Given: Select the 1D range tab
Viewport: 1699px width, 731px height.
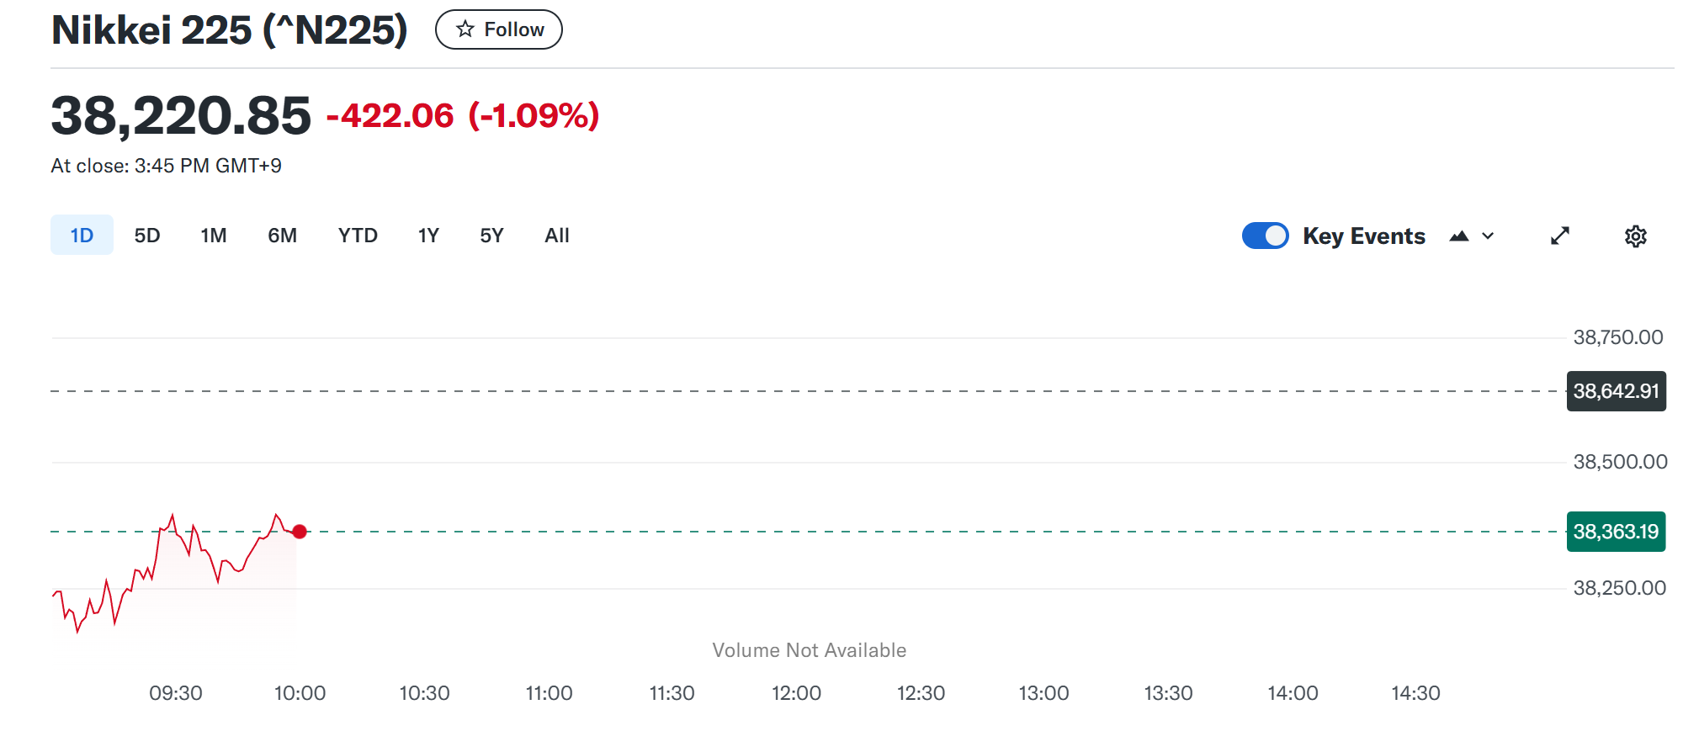Looking at the screenshot, I should coord(82,236).
